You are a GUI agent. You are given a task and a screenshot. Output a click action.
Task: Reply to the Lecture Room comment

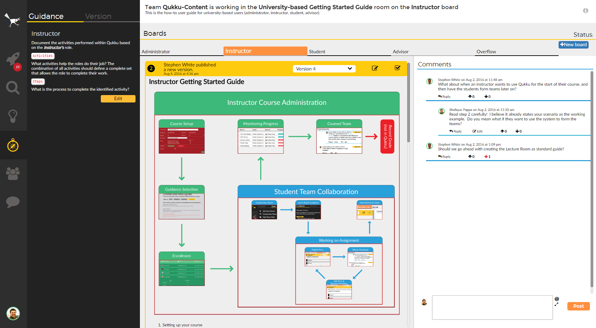click(x=444, y=156)
